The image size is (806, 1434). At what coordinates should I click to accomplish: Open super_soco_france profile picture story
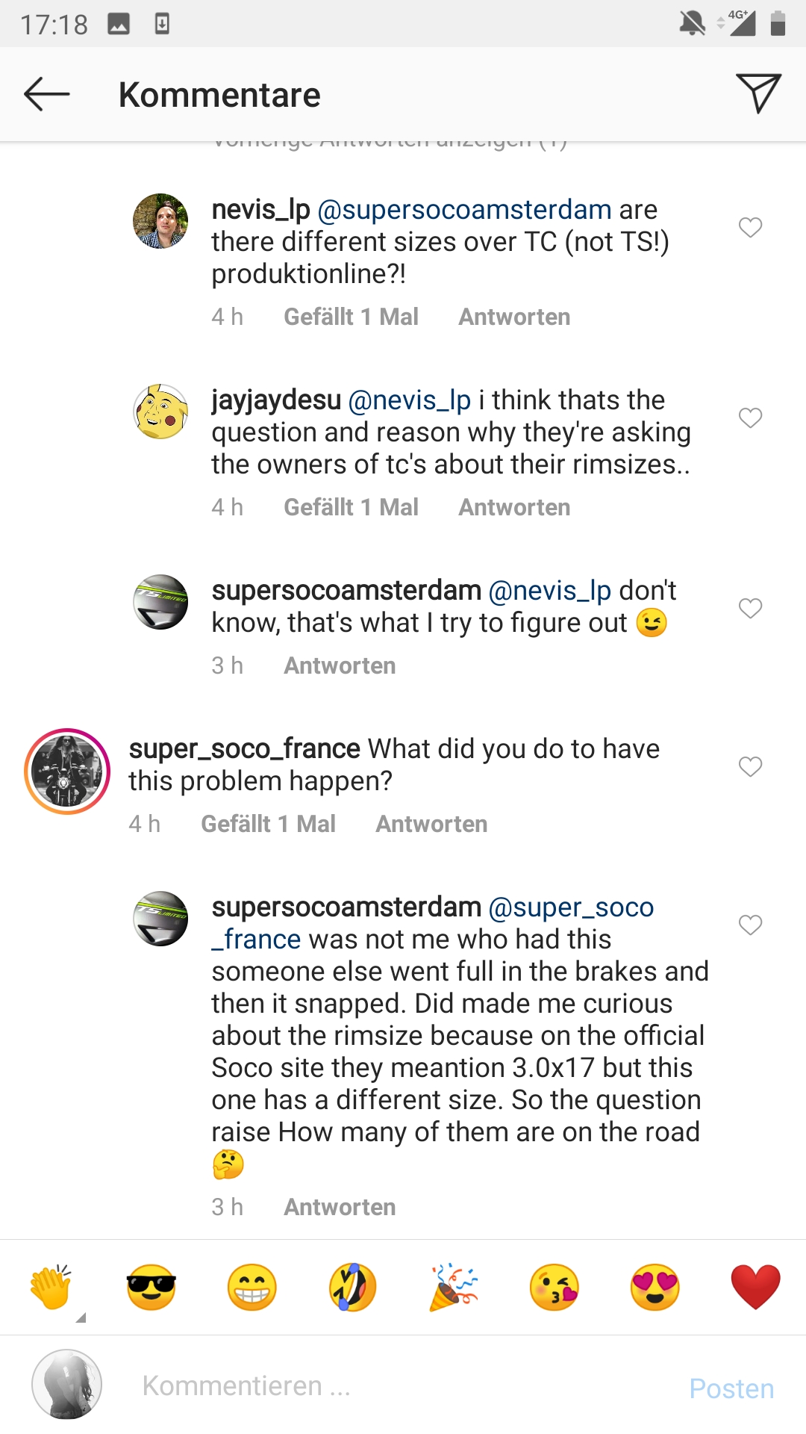(x=67, y=771)
